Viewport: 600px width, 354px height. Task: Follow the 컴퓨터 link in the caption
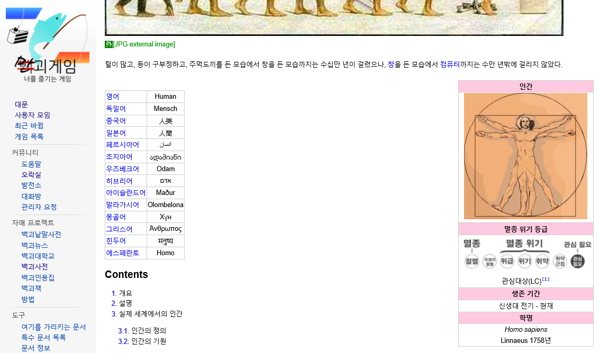pyautogui.click(x=450, y=64)
